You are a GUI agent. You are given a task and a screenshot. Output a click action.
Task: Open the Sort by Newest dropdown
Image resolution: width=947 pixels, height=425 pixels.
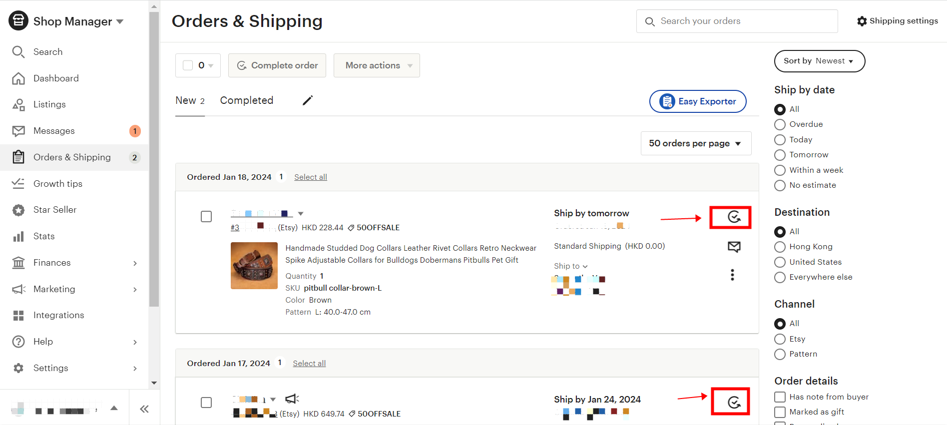pos(819,61)
